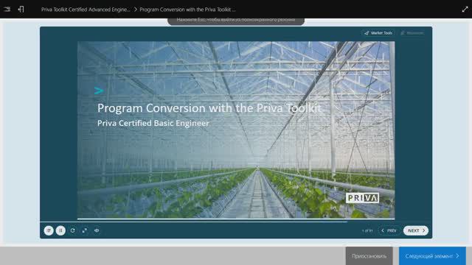The height and width of the screenshot is (265, 472).
Task: Replay the current slide
Action: click(72, 230)
